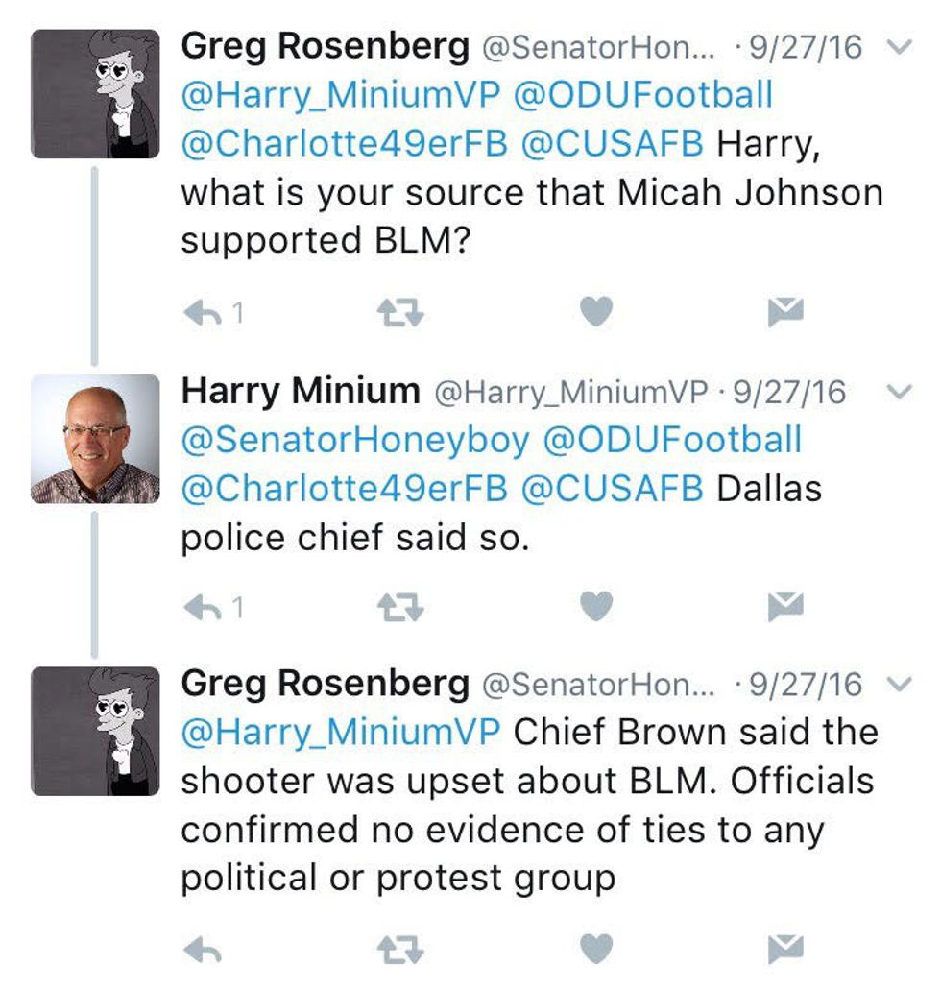Viewport: 941px width, 990px height.
Task: Visit the @SenatorHoneyboy mention in Harry's reply
Action: point(355,441)
